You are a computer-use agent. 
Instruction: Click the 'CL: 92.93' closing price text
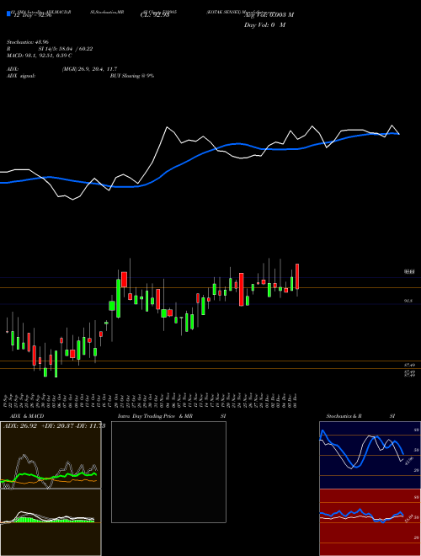[155, 15]
